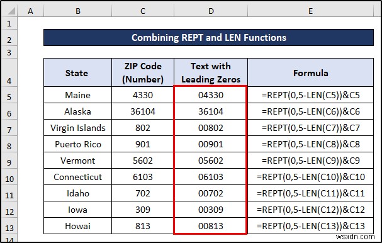Image resolution: width=382 pixels, height=243 pixels.
Task: Select the 'Puerto Rico' cell
Action: 77,144
